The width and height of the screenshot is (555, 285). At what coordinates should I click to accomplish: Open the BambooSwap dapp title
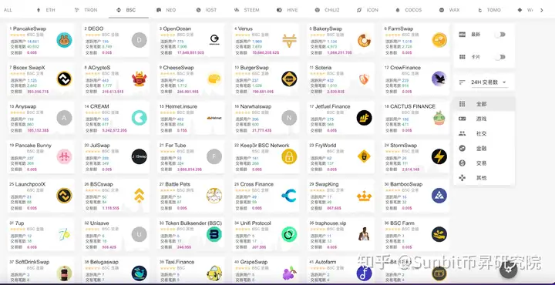406,184
